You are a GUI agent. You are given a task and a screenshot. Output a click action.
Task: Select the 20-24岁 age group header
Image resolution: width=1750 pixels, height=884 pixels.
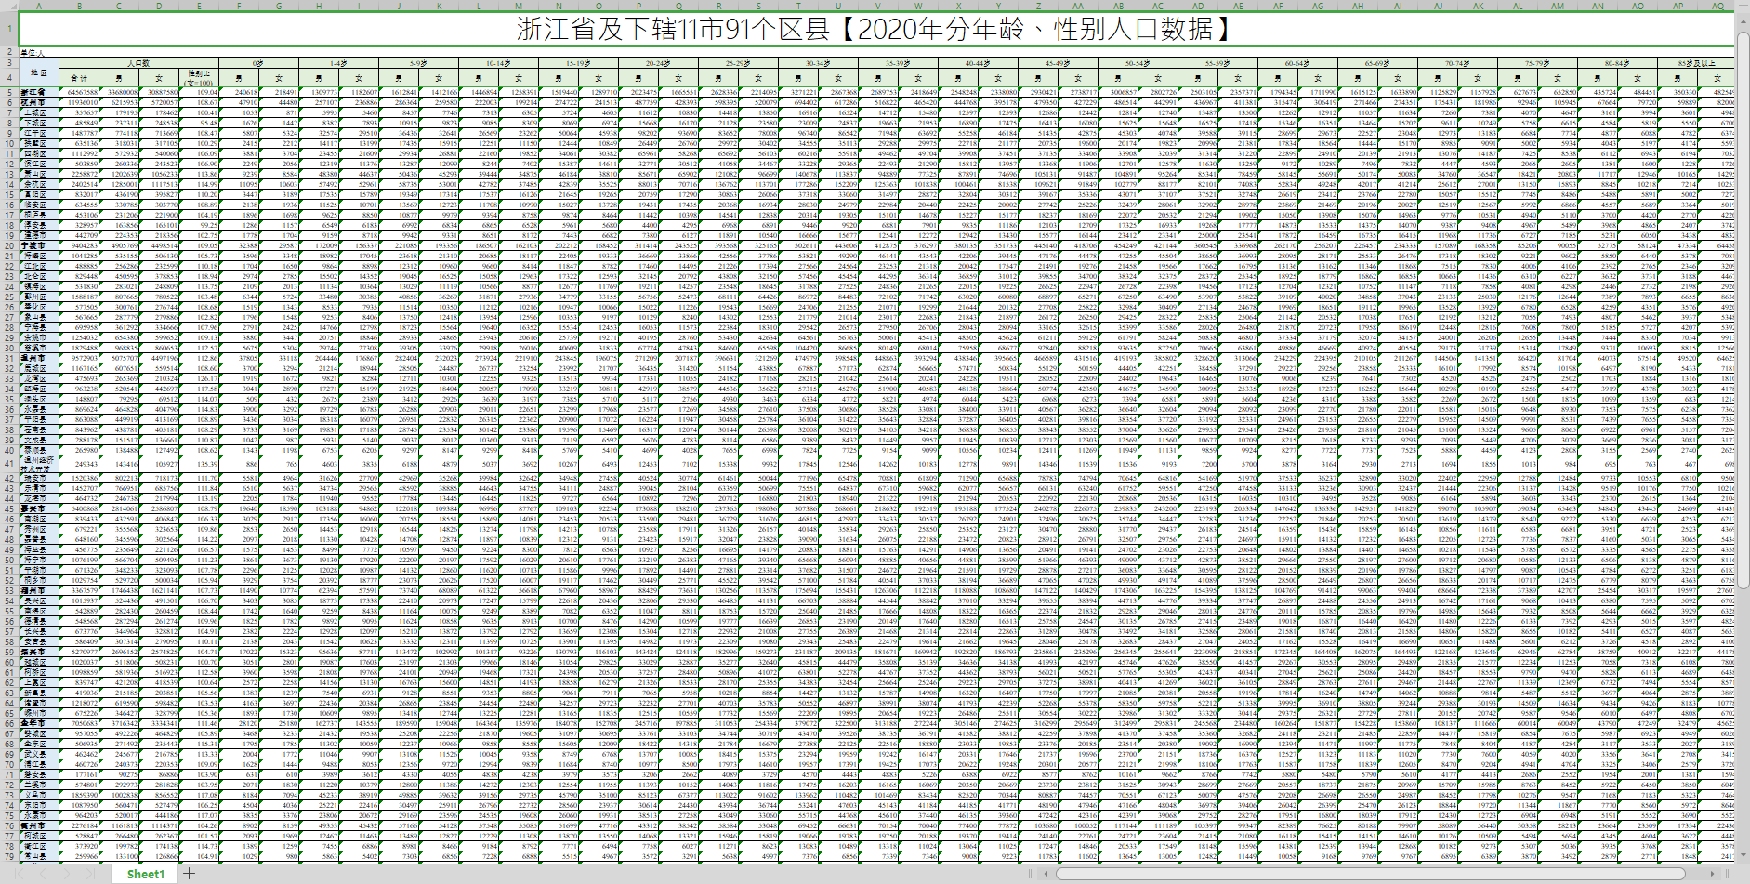pos(658,63)
